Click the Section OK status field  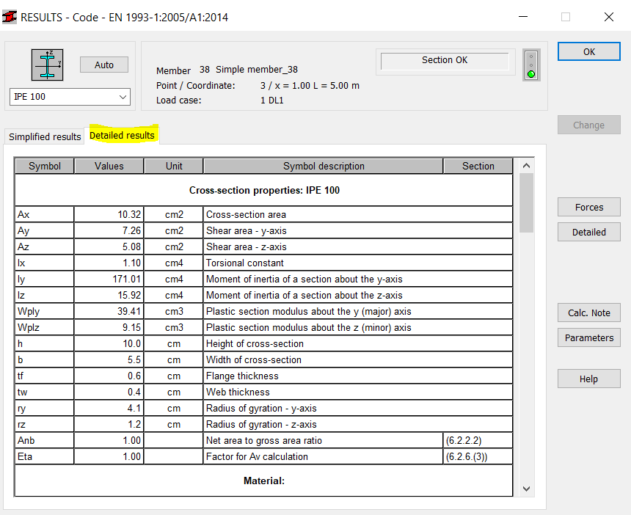click(445, 60)
